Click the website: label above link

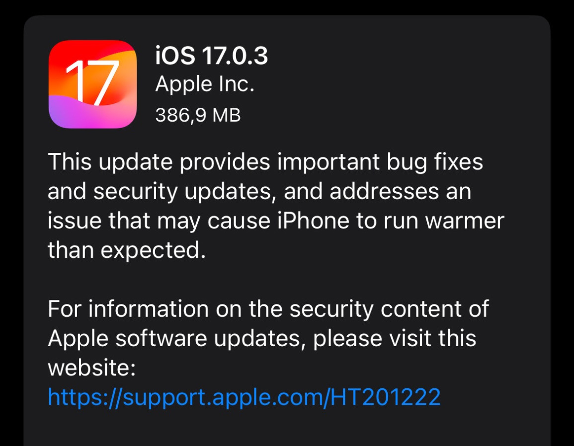(92, 368)
